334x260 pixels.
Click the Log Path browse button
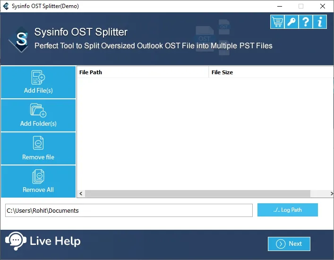288,210
